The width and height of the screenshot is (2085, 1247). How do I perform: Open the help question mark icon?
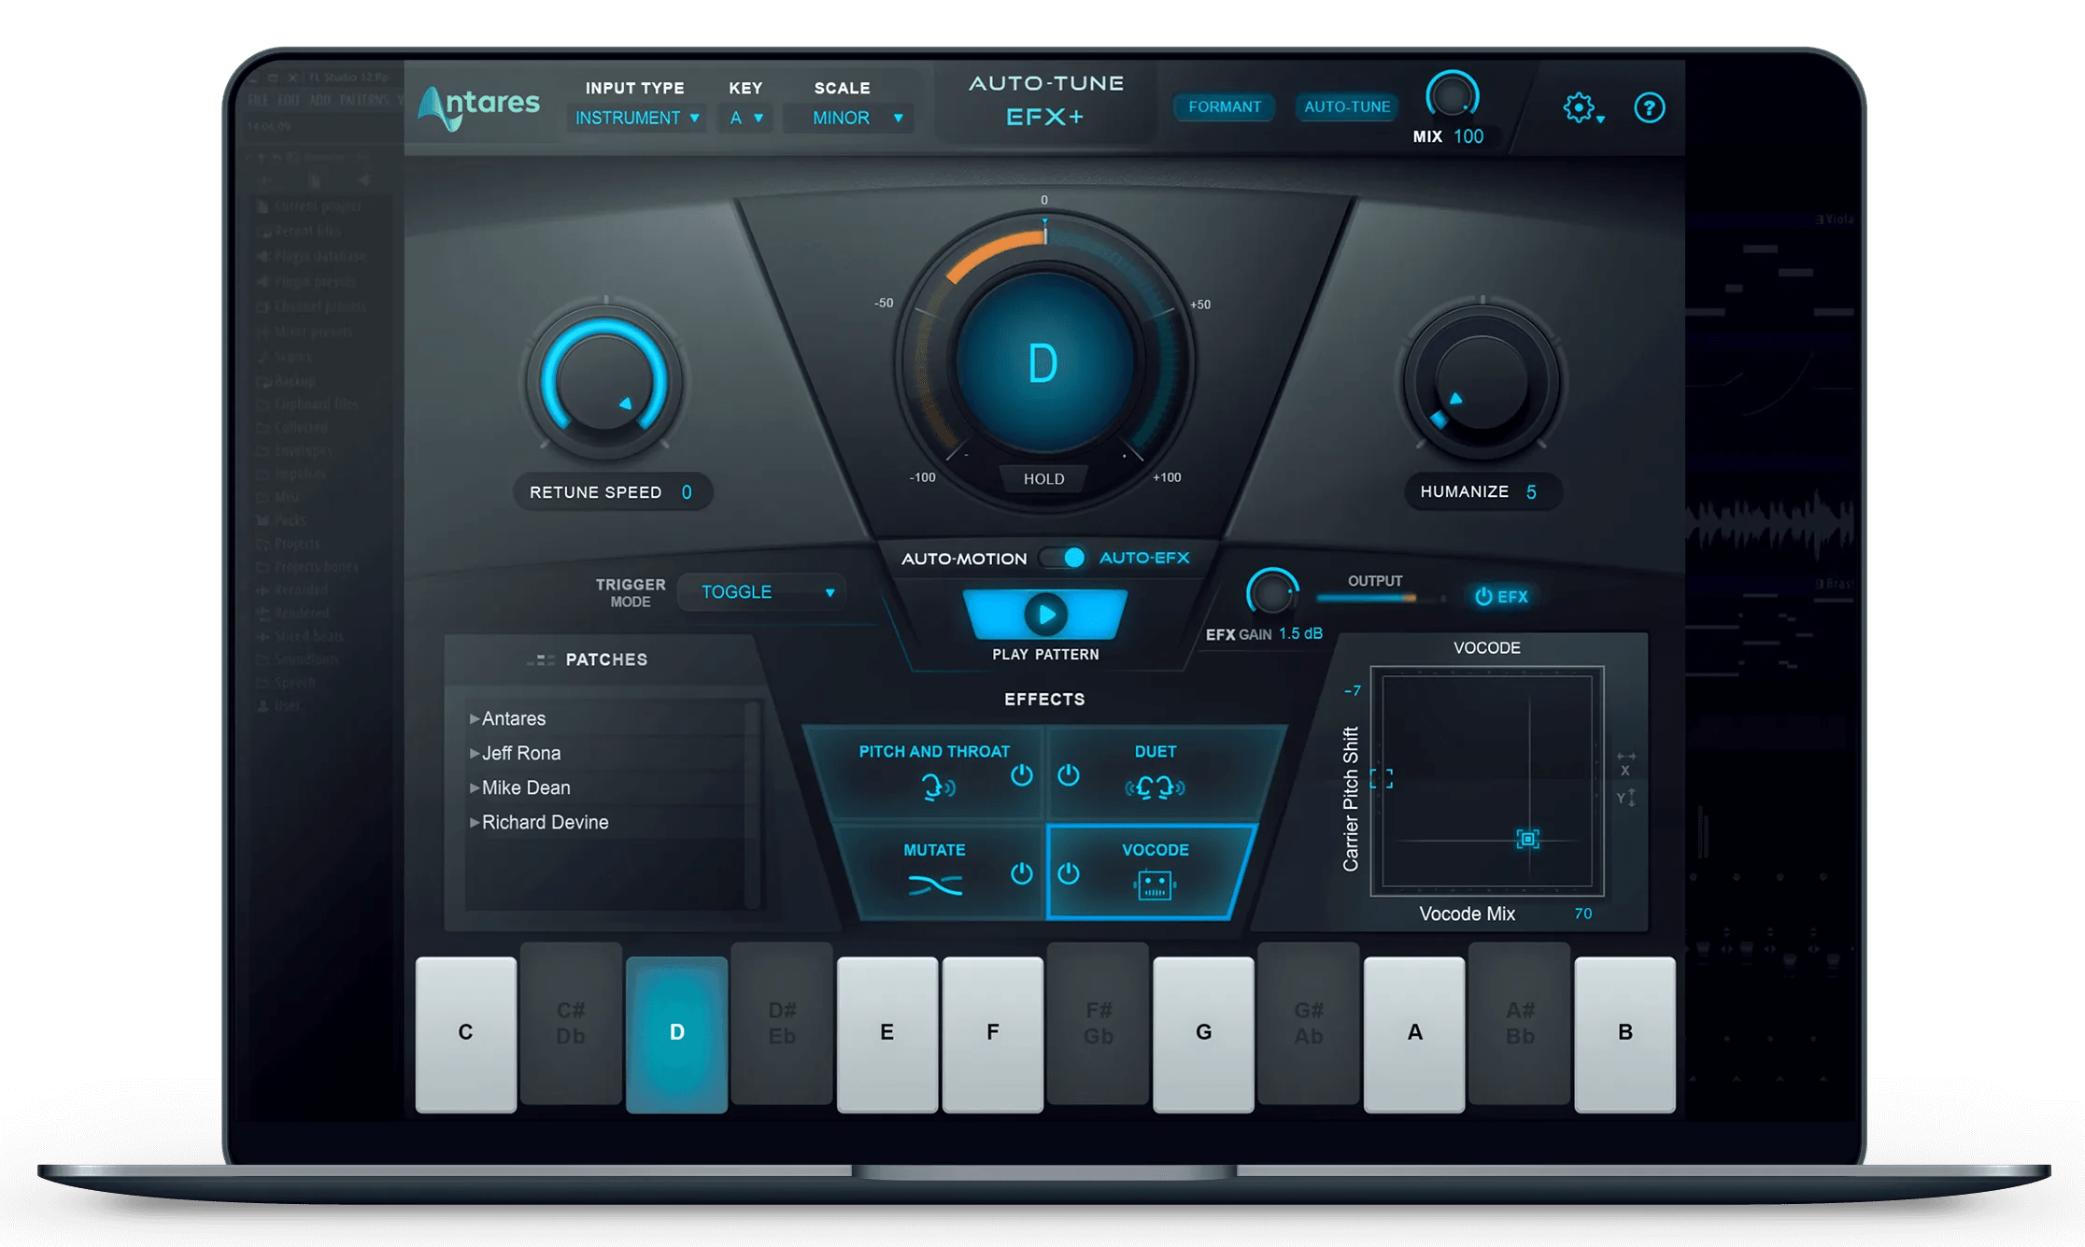click(1649, 107)
